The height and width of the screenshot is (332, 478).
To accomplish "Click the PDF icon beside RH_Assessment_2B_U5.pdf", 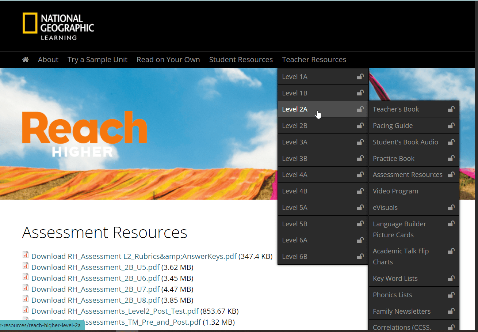I will 26,265.
